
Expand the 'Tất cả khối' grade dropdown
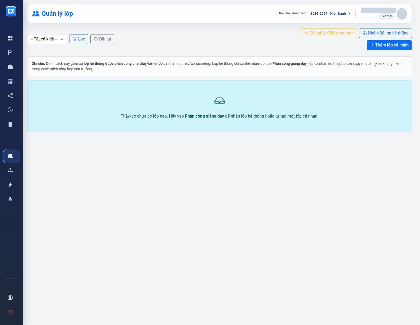click(47, 39)
